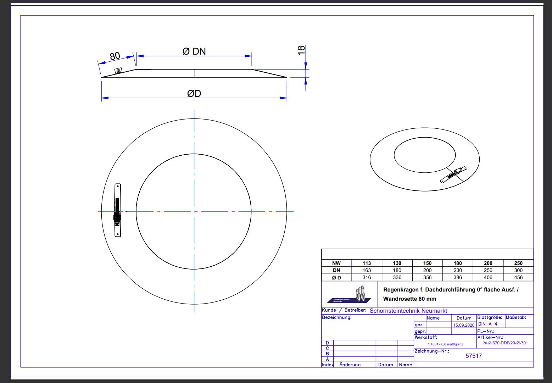Select the small screw symbol on side profile
552x383 pixels.
pyautogui.click(x=118, y=71)
